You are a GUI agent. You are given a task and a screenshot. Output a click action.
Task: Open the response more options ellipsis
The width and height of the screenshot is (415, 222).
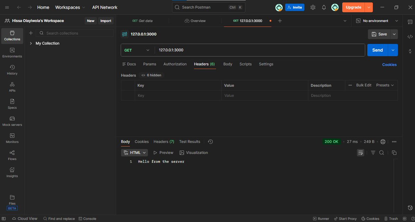click(x=394, y=142)
